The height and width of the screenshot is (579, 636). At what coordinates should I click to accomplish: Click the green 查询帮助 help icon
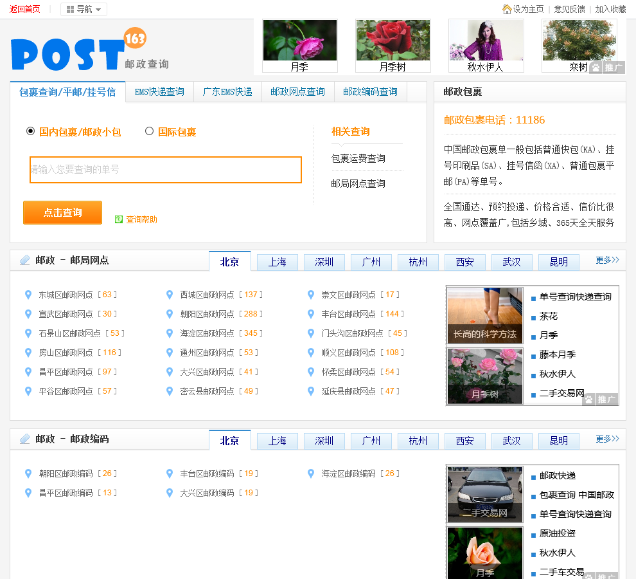coord(118,219)
